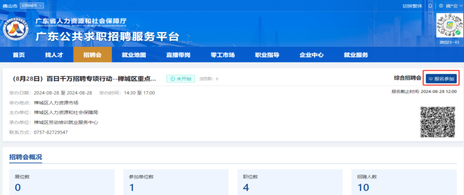Click the event date 2024-08-28 至 2024-08-28
The width and height of the screenshot is (464, 195).
tap(63, 93)
